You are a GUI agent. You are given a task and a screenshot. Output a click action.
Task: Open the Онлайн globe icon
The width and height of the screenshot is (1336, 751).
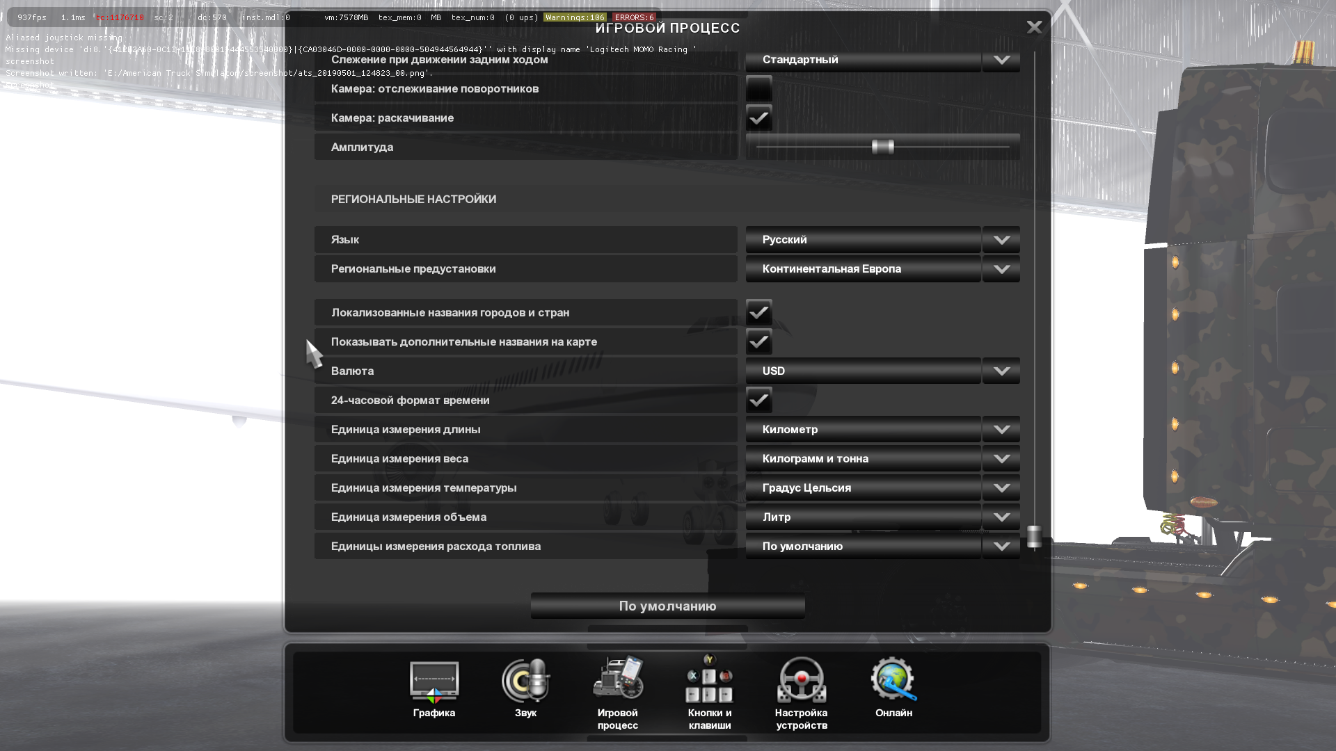click(x=893, y=679)
